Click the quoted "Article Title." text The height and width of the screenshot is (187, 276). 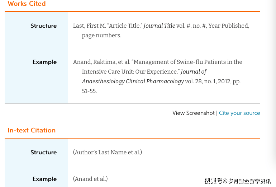(x=125, y=26)
